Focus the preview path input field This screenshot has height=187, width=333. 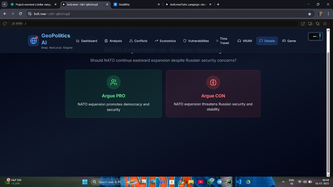click(x=160, y=24)
